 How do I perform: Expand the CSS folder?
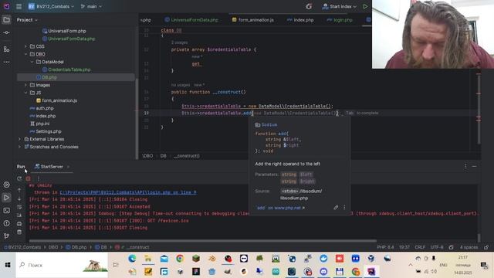point(25,46)
